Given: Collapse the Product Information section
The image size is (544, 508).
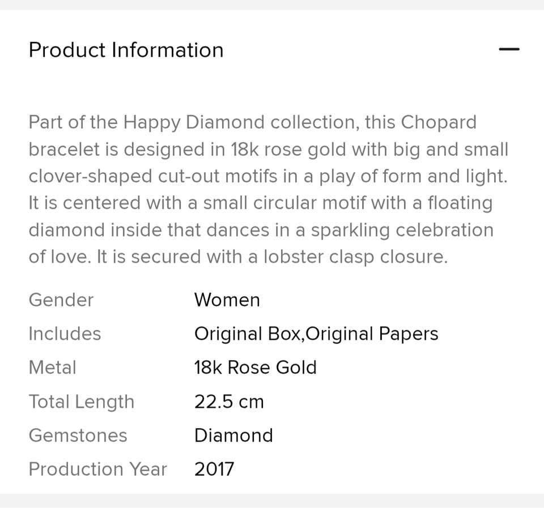Looking at the screenshot, I should coord(508,49).
